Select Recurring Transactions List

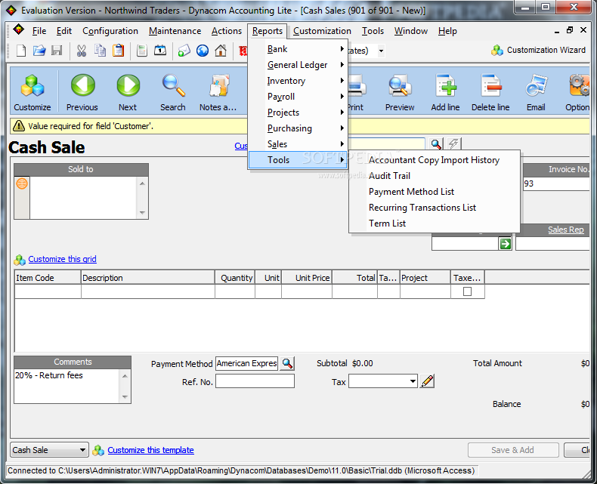coord(422,208)
